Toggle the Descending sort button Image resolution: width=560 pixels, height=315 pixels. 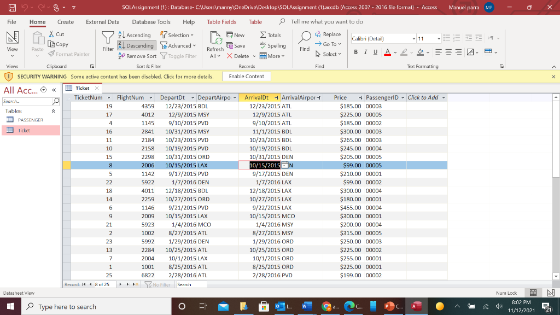point(136,45)
